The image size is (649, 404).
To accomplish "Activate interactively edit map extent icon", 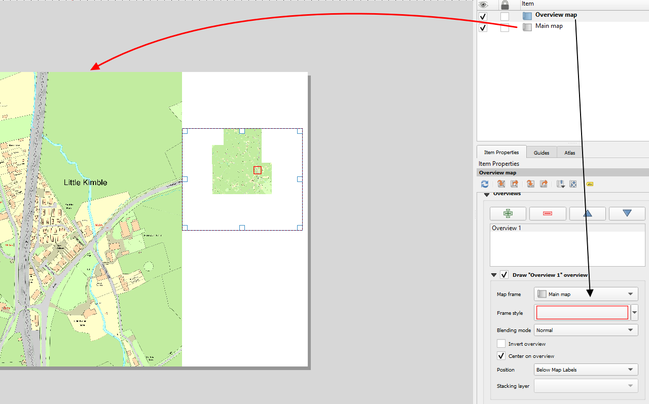I will pos(573,184).
